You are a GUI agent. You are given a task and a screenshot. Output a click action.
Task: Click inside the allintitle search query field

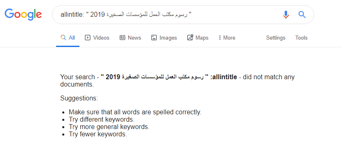point(167,15)
